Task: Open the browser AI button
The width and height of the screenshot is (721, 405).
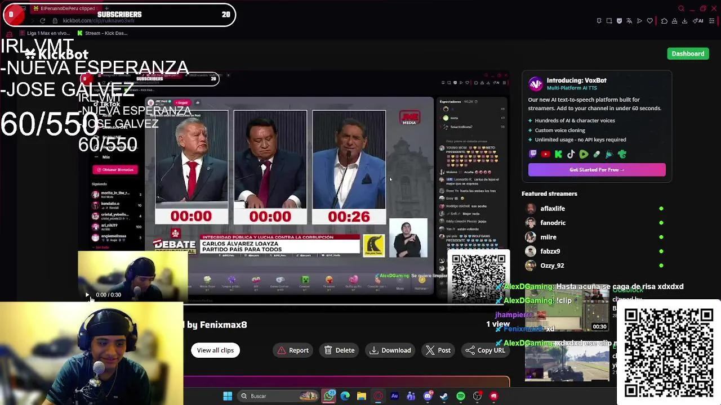Action: coord(698,21)
